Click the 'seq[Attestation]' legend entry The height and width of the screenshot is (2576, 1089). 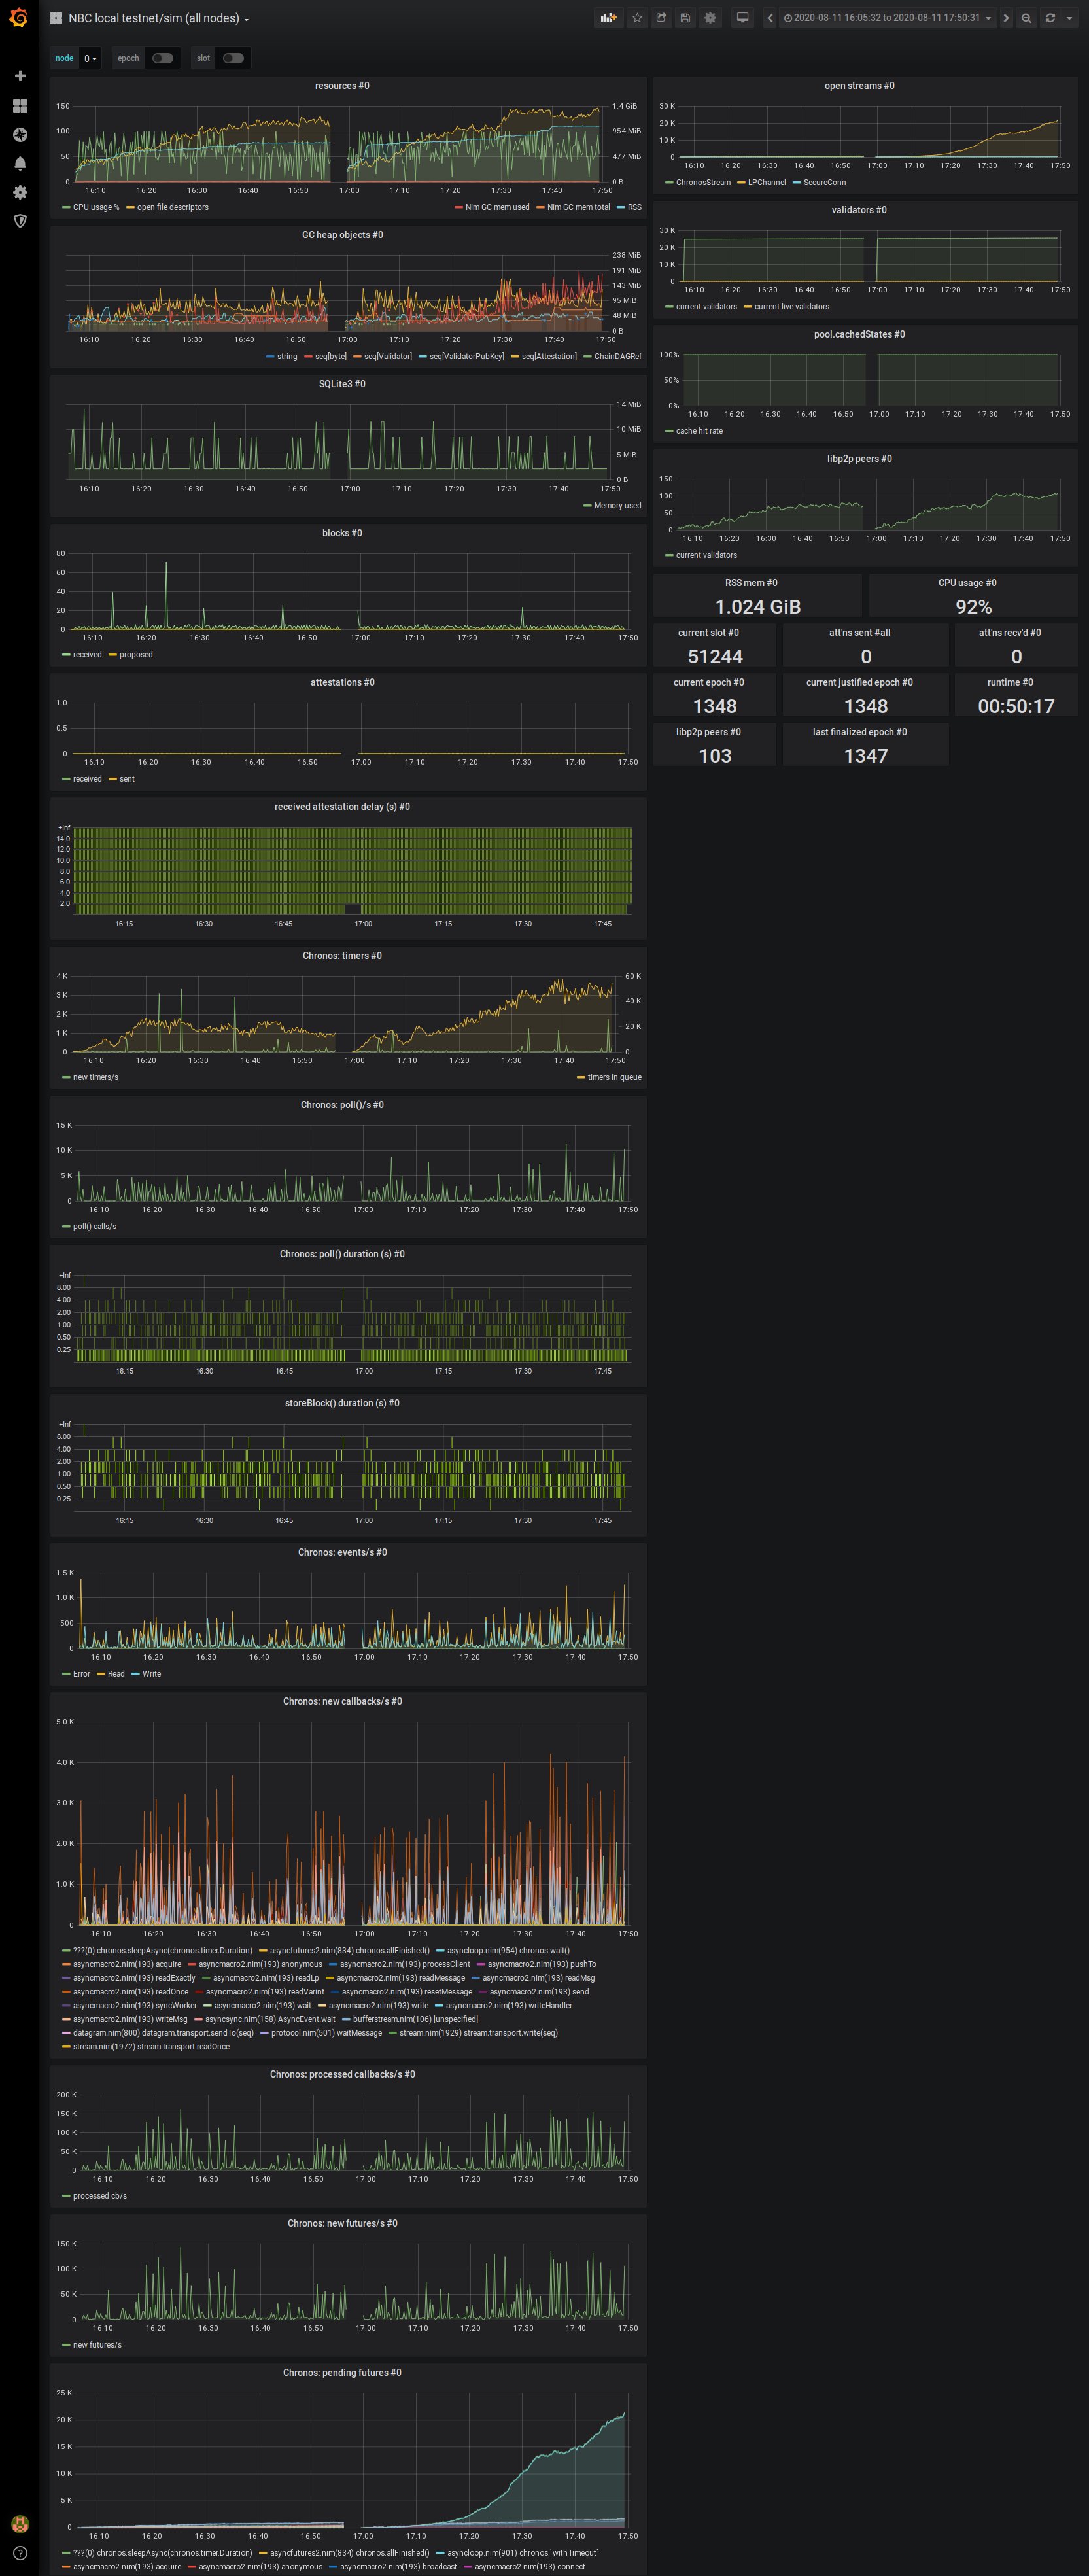click(x=549, y=356)
